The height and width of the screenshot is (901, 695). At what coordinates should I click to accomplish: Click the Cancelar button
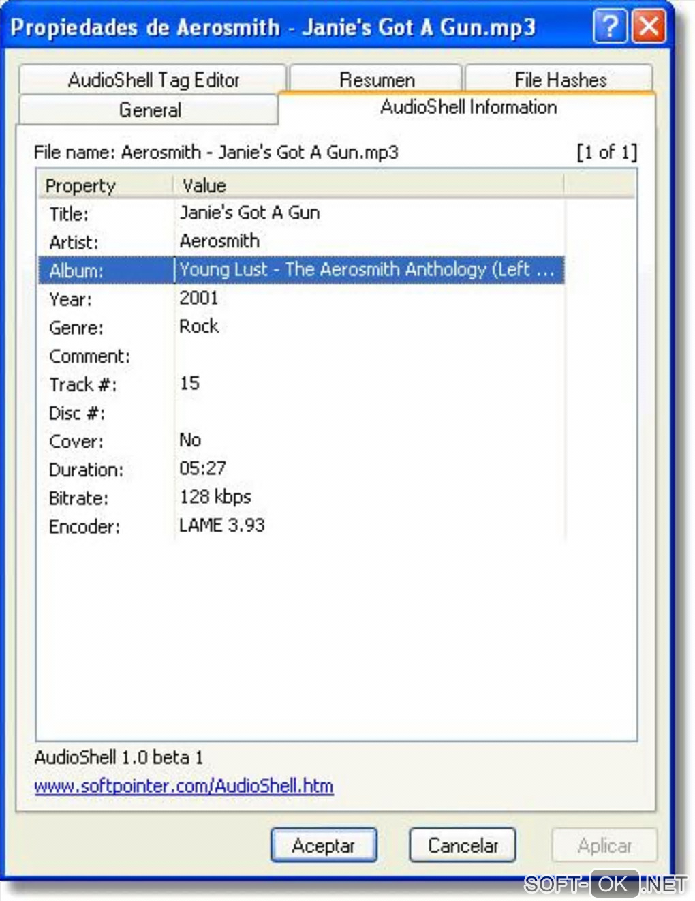[463, 845]
